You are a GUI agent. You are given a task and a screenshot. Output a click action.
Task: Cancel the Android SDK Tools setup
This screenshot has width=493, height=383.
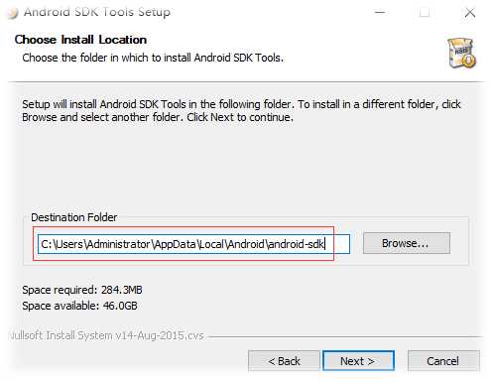[x=443, y=361]
